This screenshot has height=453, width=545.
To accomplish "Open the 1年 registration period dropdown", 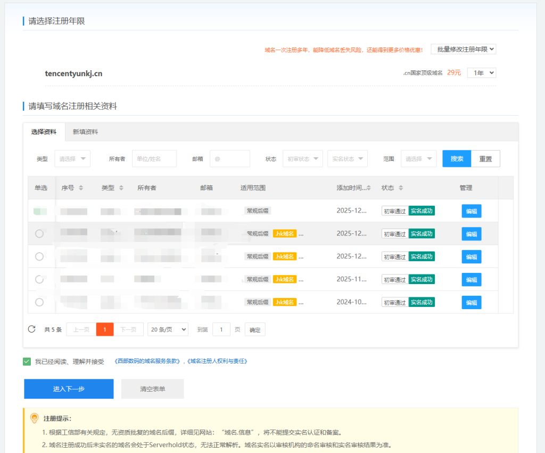I will (x=481, y=72).
